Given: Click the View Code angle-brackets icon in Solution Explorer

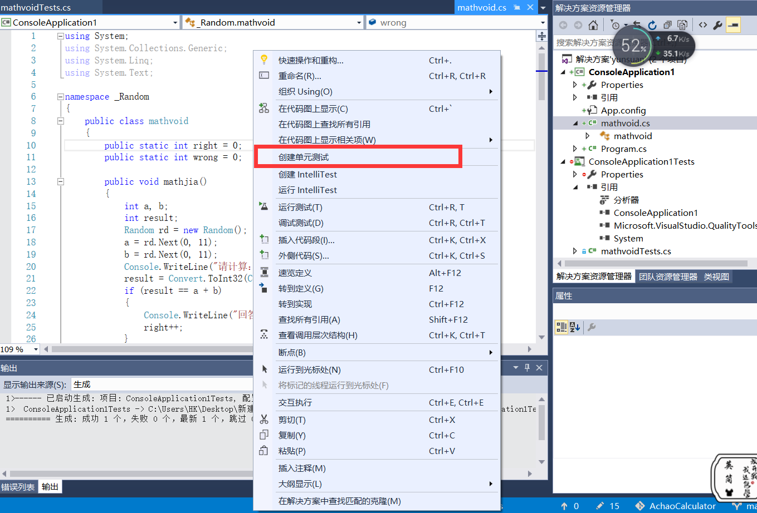Looking at the screenshot, I should pyautogui.click(x=703, y=25).
